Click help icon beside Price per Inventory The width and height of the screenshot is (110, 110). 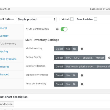click(x=82, y=84)
